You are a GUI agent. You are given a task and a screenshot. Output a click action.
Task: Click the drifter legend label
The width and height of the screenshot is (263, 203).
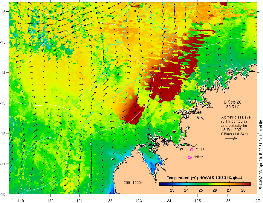pyautogui.click(x=198, y=157)
